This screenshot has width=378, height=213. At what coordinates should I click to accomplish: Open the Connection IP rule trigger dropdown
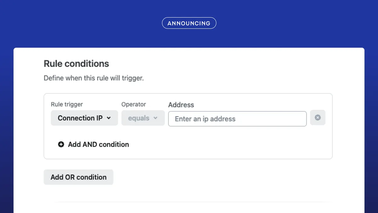point(84,118)
